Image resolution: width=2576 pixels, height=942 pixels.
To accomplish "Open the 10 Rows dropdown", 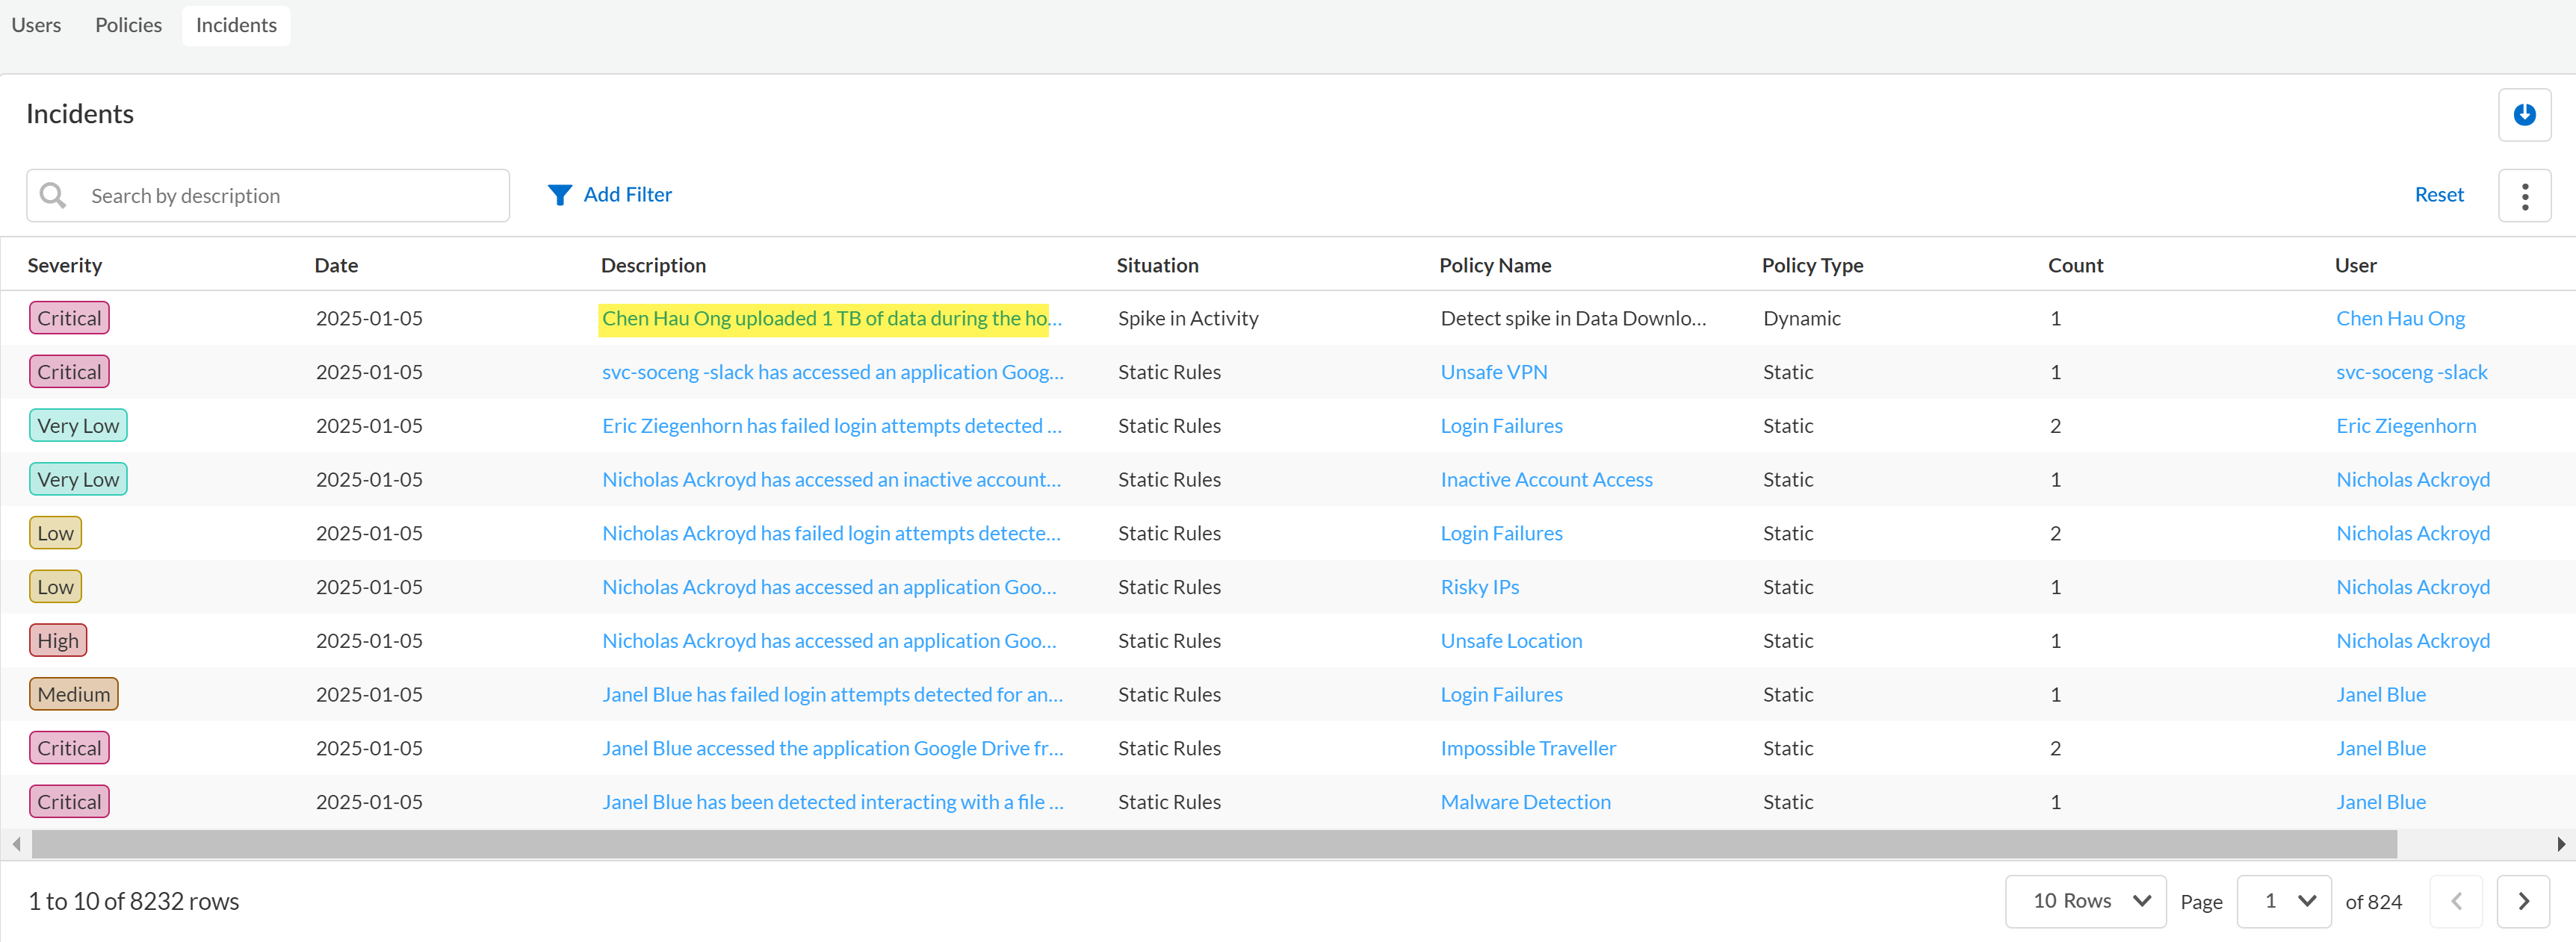I will click(2085, 901).
